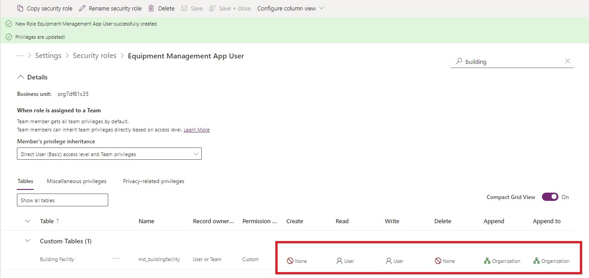Click the None icon under Create column

(289, 261)
